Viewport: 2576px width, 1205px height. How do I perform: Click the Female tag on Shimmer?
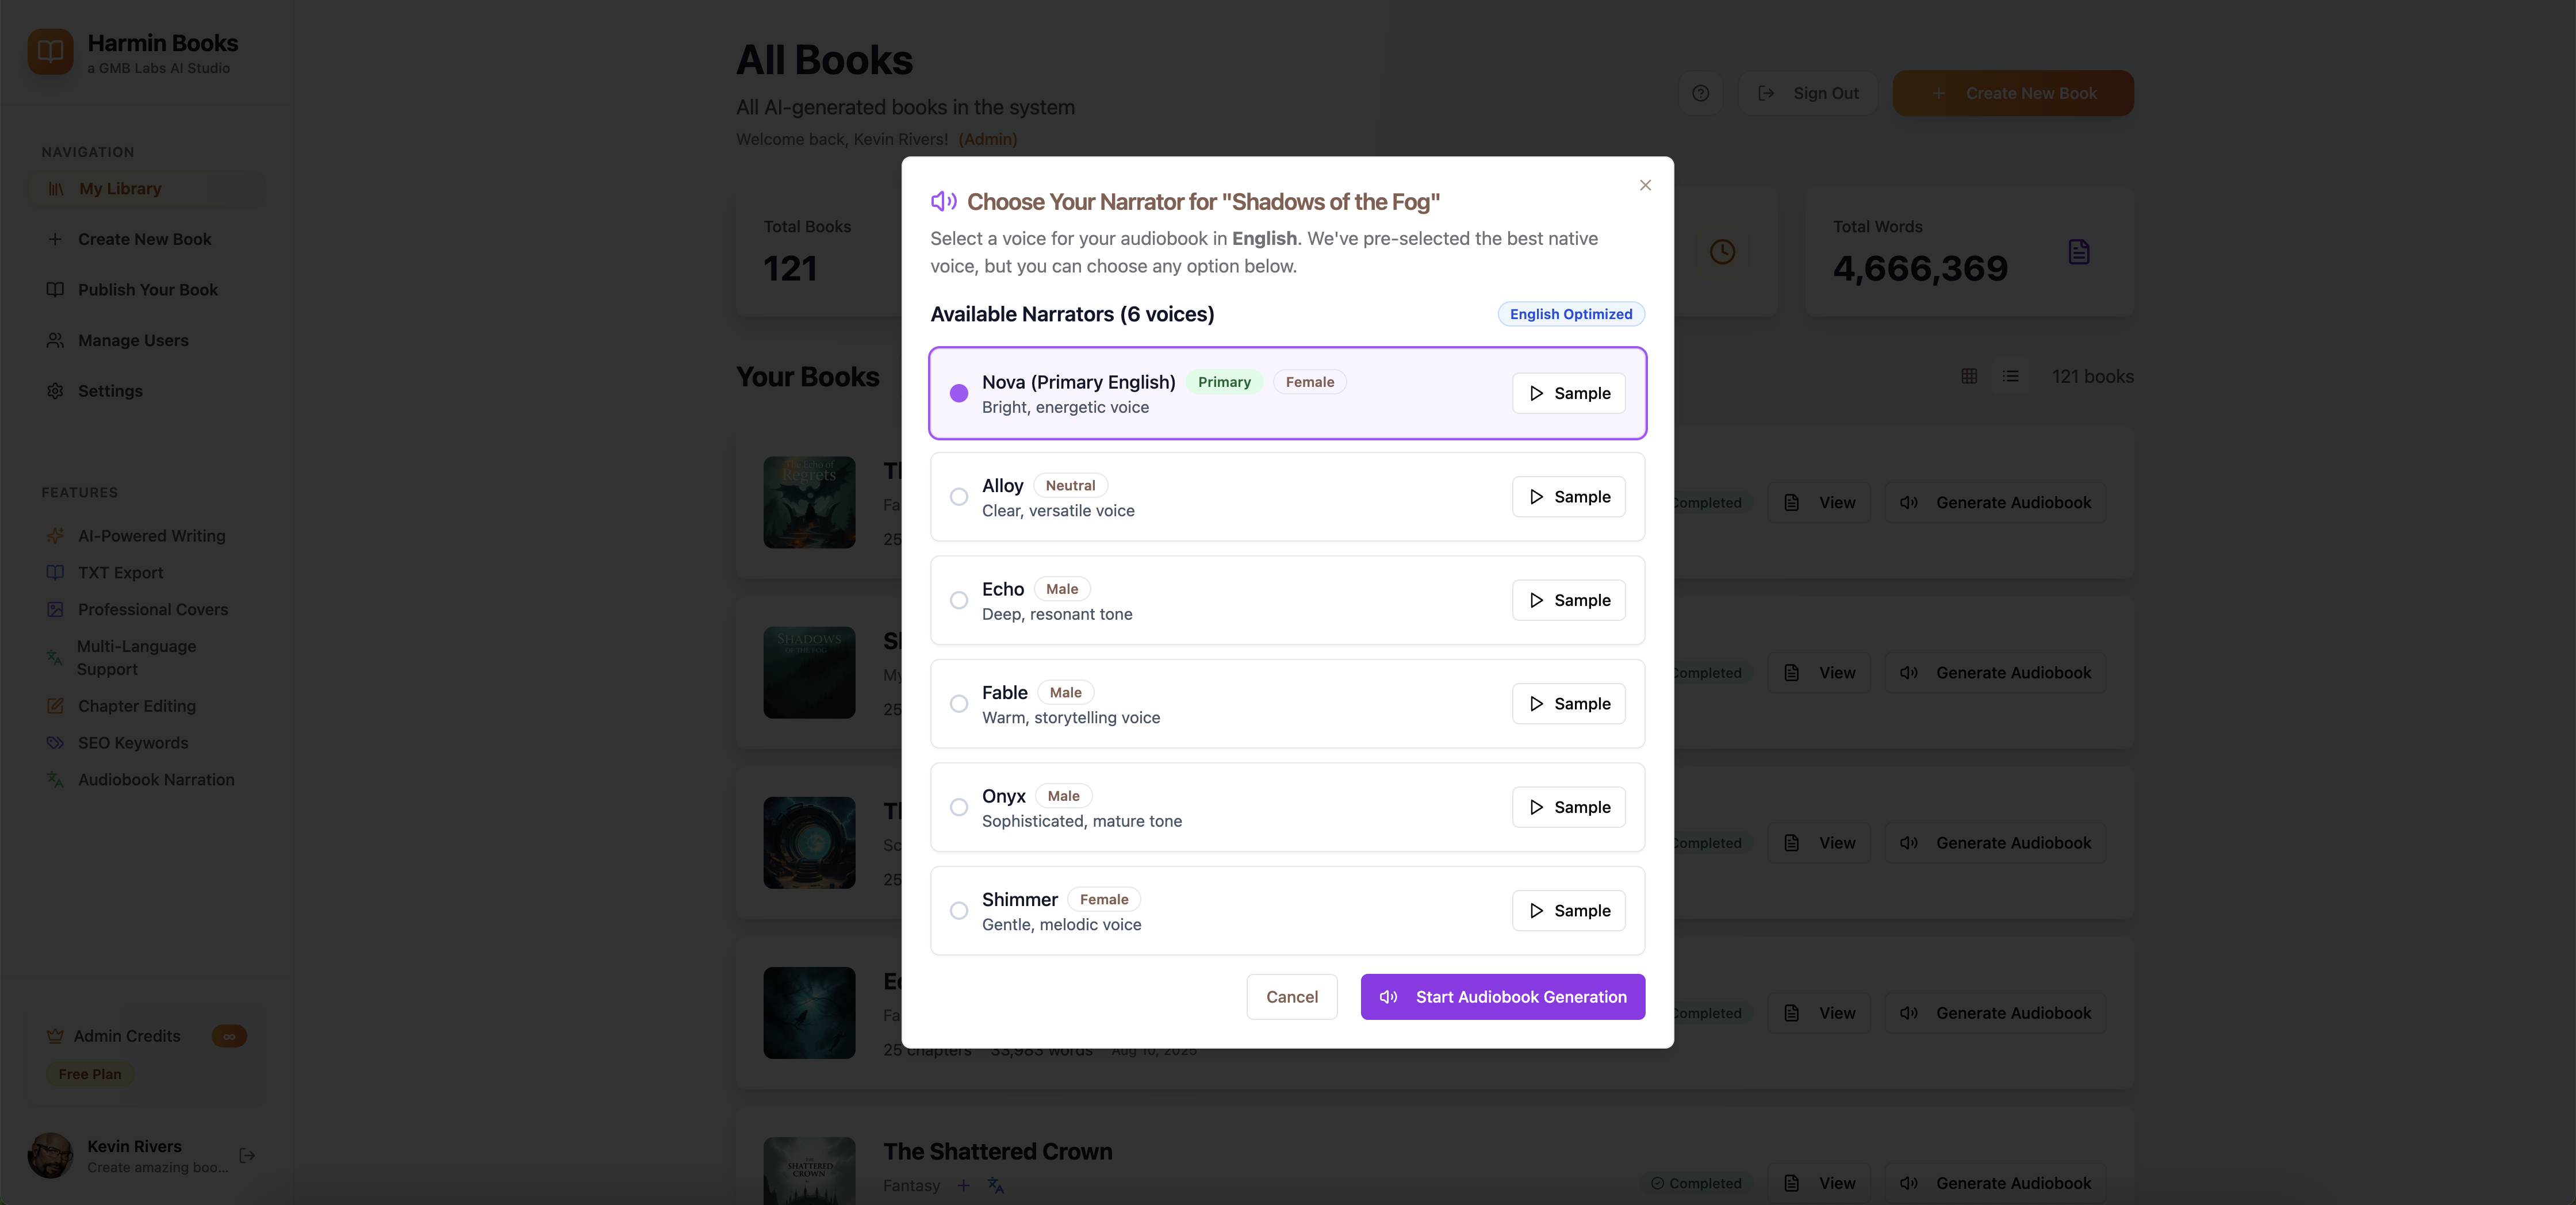pyautogui.click(x=1103, y=899)
